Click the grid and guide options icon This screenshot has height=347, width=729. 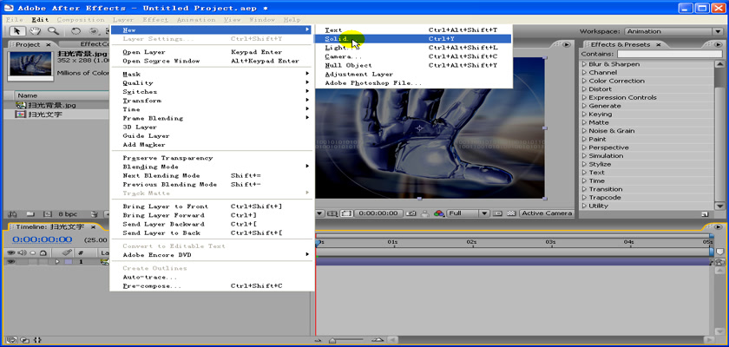[x=332, y=213]
